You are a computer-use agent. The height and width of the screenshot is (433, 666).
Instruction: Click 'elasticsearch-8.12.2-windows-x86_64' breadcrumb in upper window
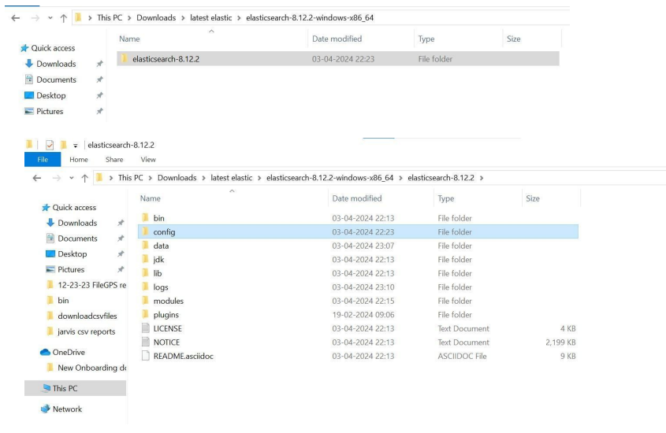click(x=310, y=18)
